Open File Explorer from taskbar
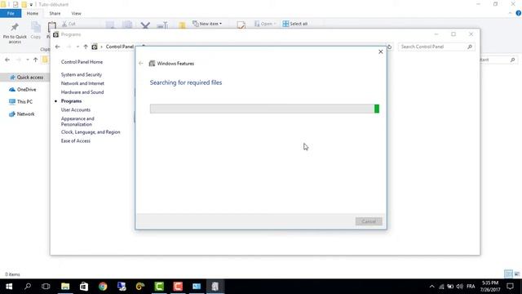Viewport: 522px width, 294px height. (x=65, y=287)
